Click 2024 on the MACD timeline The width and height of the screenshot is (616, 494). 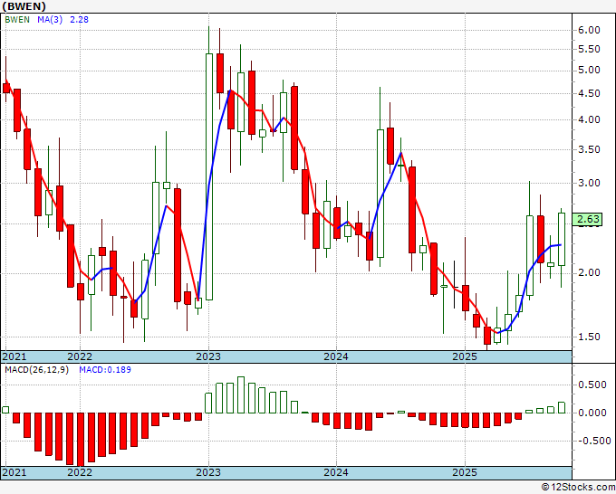click(336, 472)
